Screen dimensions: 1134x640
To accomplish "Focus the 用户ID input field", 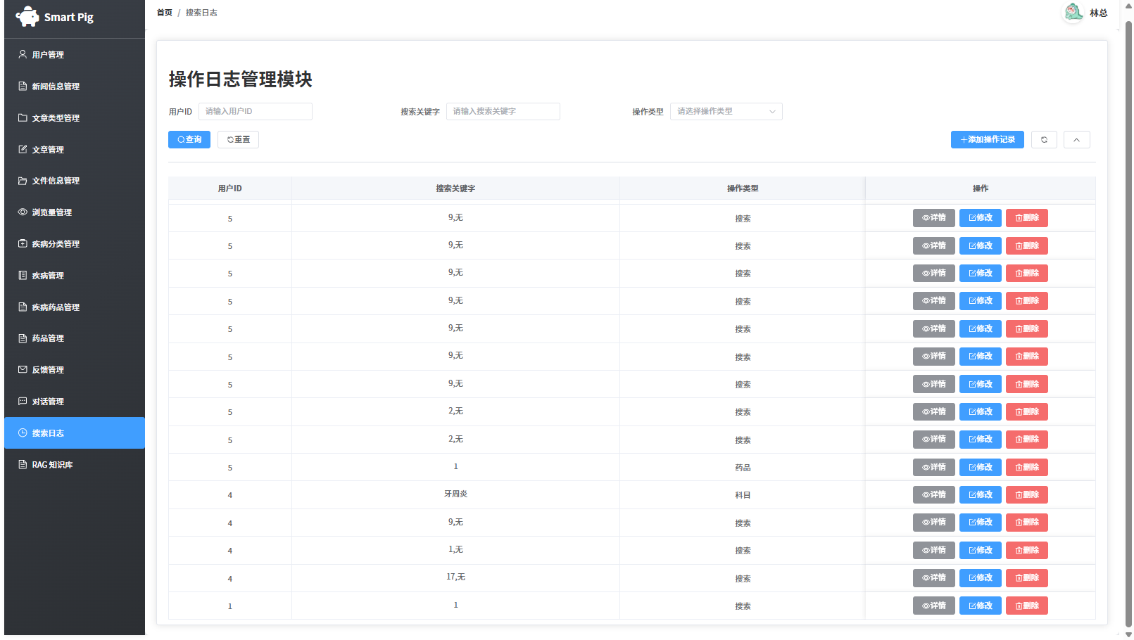I will coord(255,112).
